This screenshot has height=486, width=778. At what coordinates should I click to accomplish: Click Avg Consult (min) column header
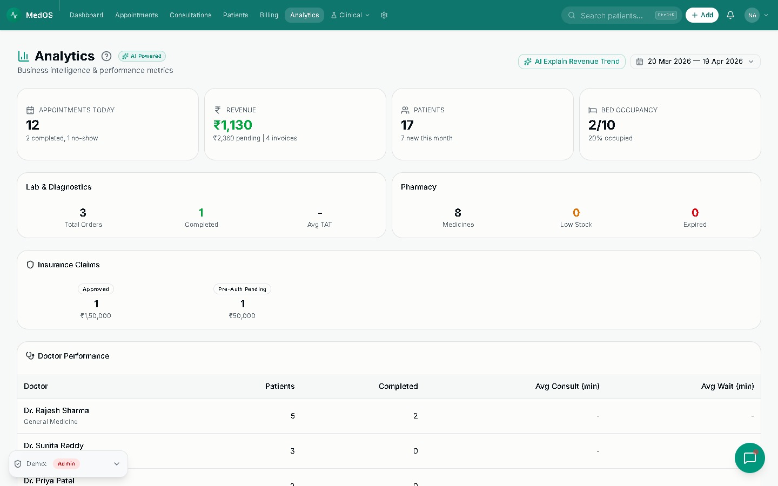tap(567, 386)
